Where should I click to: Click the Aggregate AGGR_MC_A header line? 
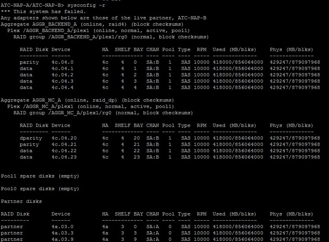(x=87, y=100)
